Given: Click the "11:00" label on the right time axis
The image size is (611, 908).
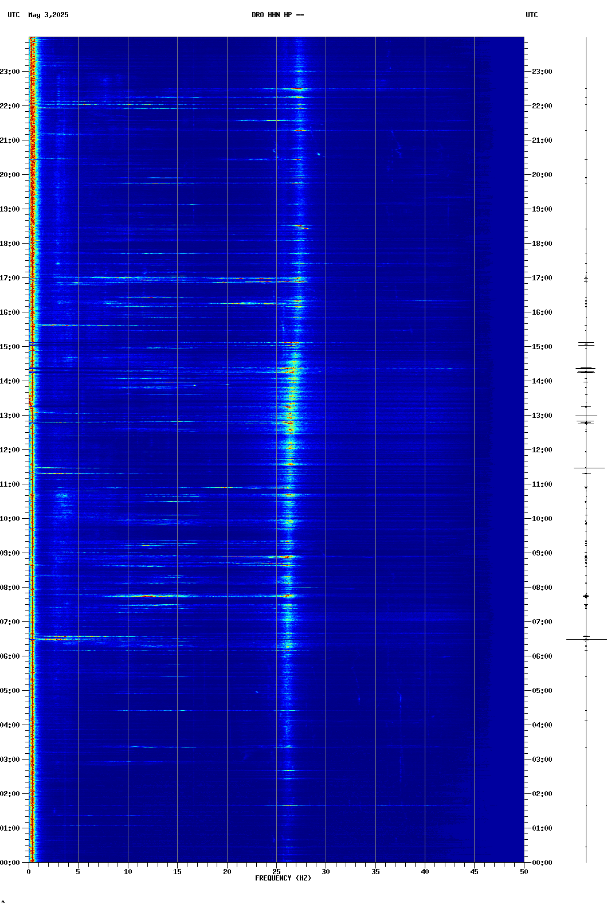Looking at the screenshot, I should (542, 484).
